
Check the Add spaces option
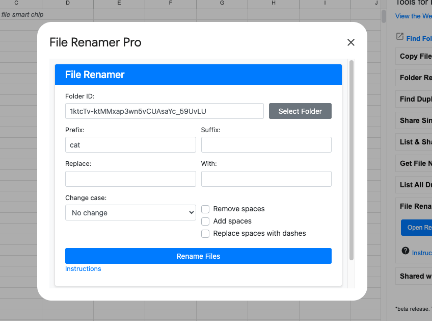(205, 221)
